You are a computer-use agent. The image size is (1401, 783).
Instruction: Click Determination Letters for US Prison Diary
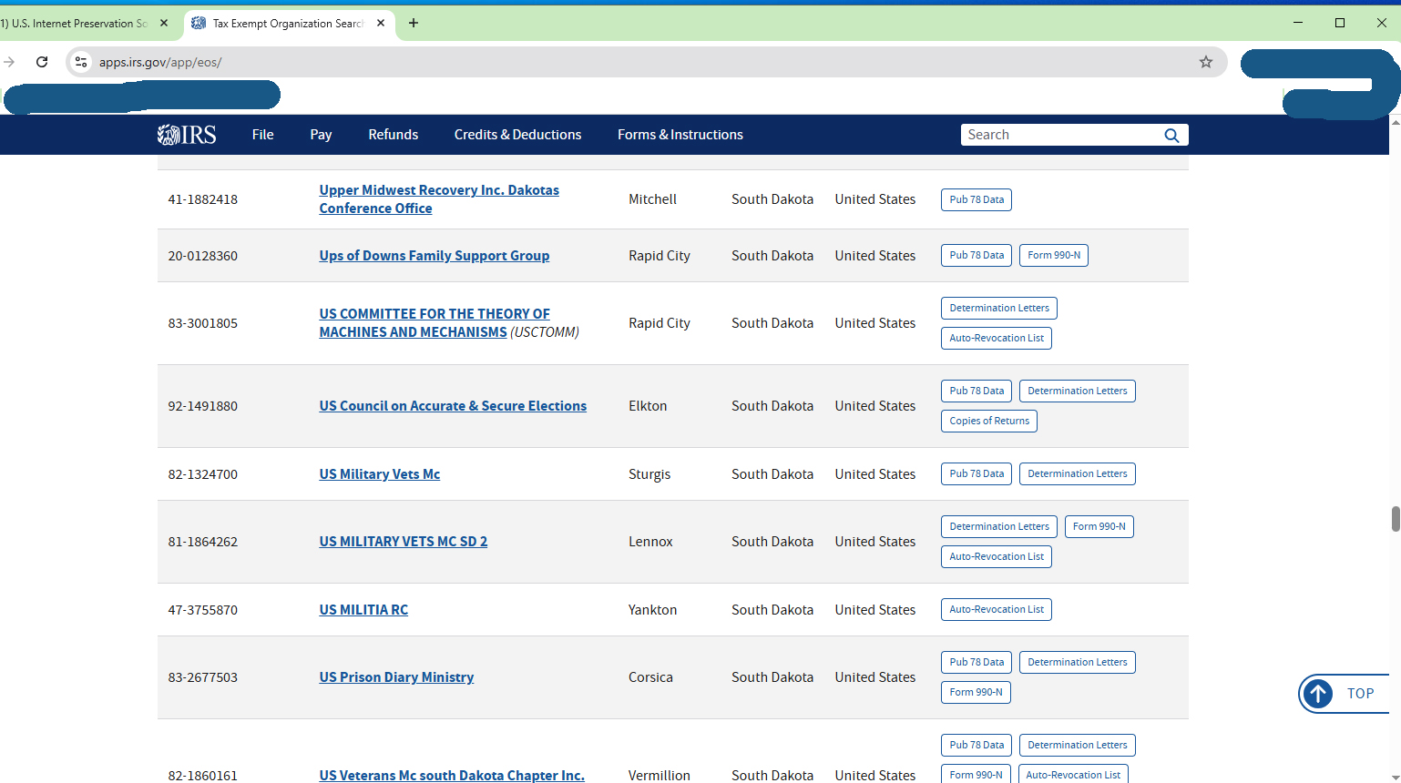(x=1078, y=662)
